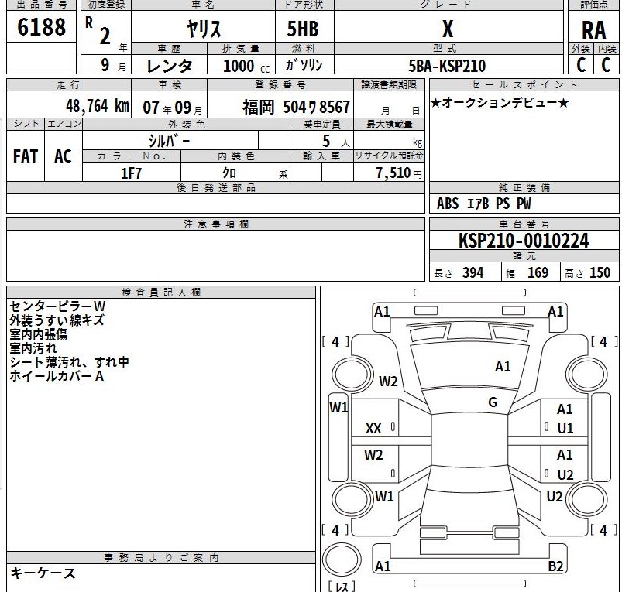The width and height of the screenshot is (622, 592).
Task: Click the lot number 6188
Action: [x=41, y=27]
